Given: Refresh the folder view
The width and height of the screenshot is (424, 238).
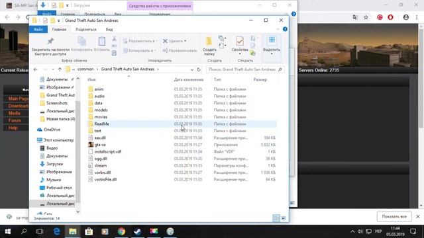Looking at the screenshot, I should pyautogui.click(x=199, y=69).
